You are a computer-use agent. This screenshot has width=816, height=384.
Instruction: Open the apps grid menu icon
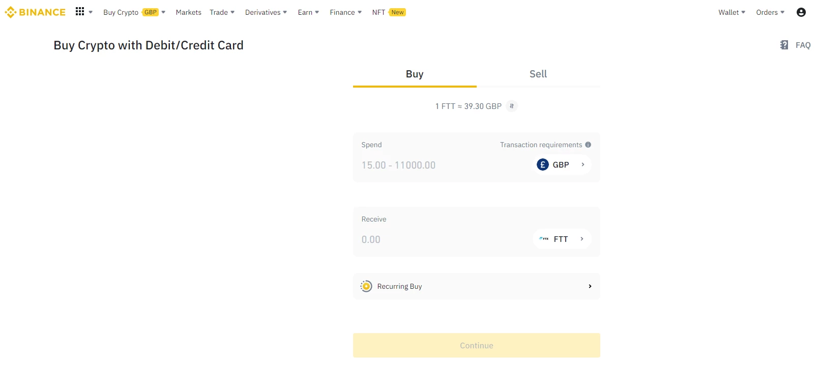[x=80, y=12]
